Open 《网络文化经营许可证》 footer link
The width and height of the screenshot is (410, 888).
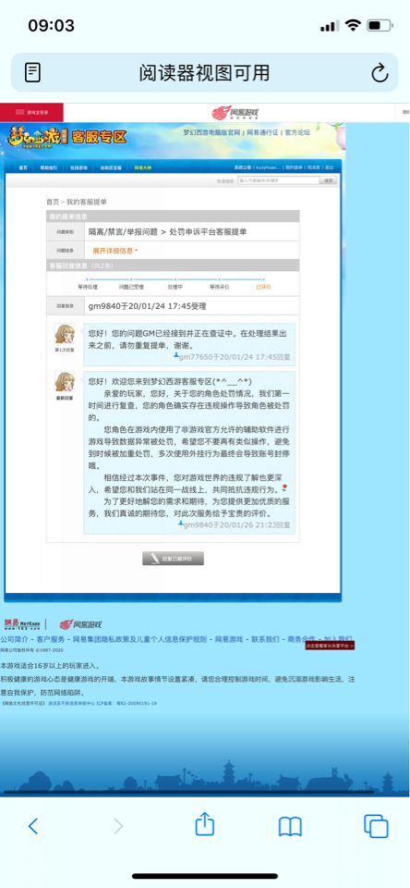pyautogui.click(x=22, y=703)
